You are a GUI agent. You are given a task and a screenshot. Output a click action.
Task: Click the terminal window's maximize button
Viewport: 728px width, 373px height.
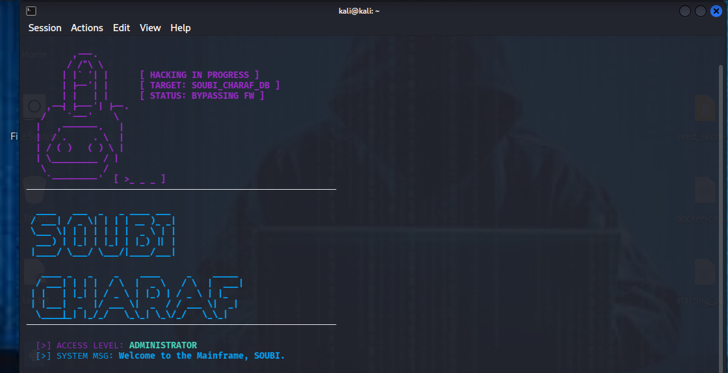pyautogui.click(x=700, y=10)
